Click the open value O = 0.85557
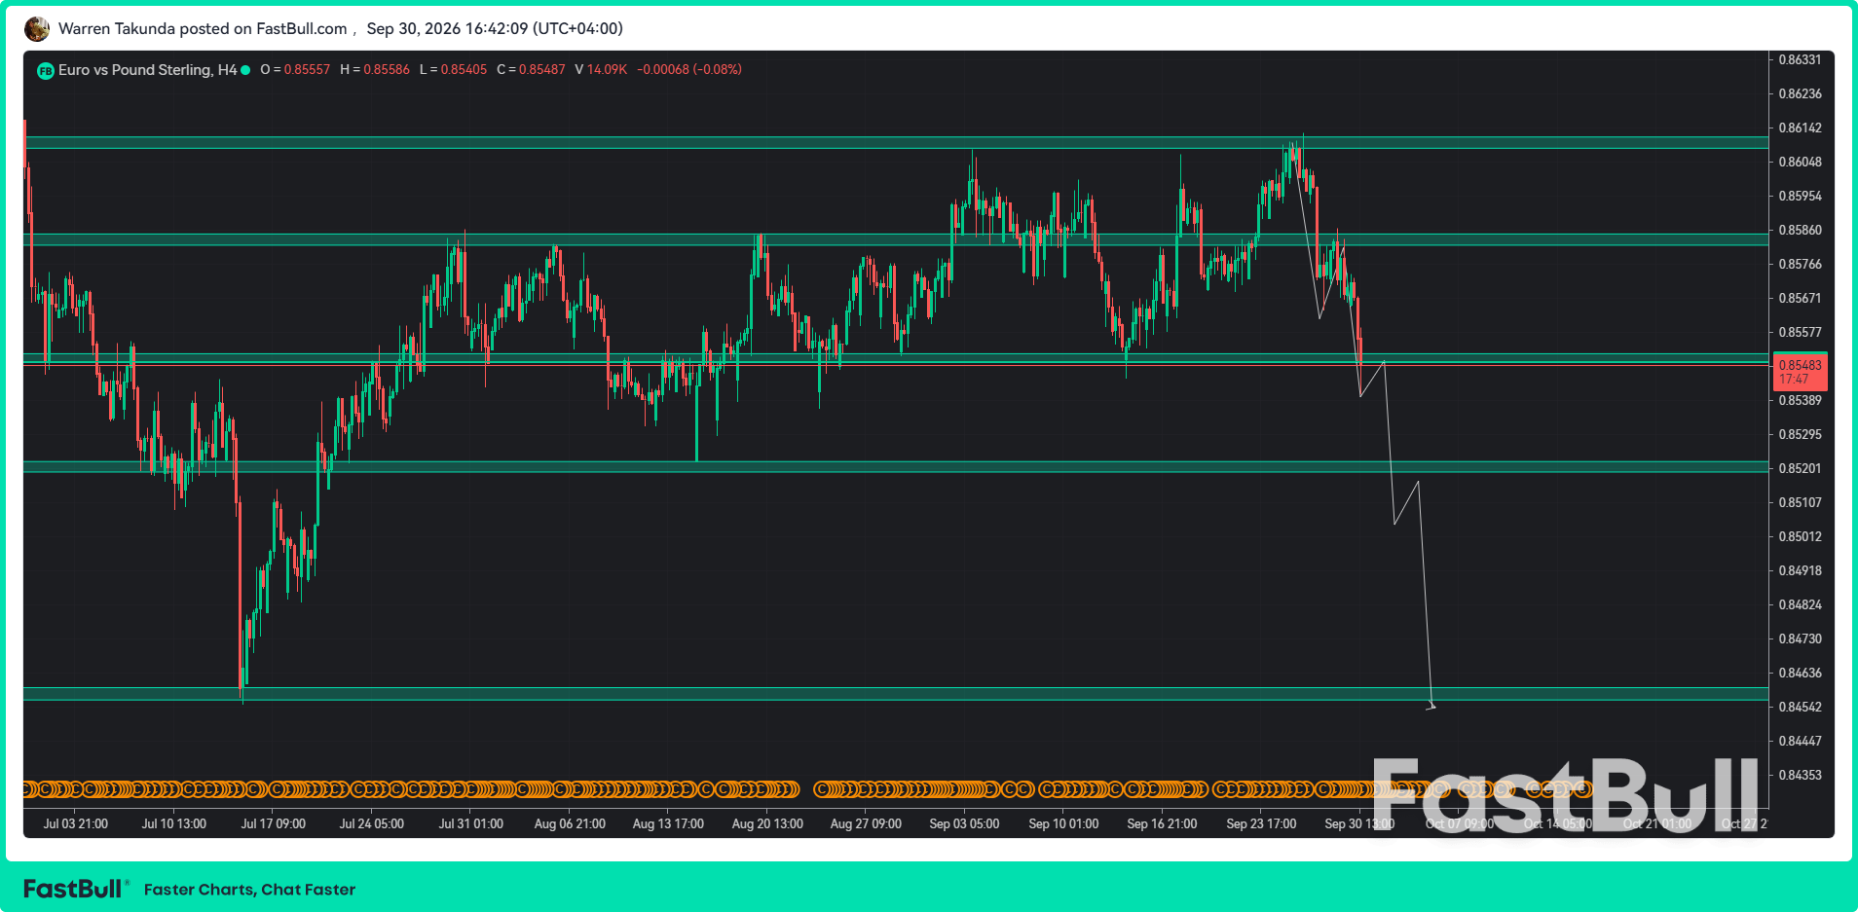Viewport: 1858px width, 912px height. click(295, 70)
